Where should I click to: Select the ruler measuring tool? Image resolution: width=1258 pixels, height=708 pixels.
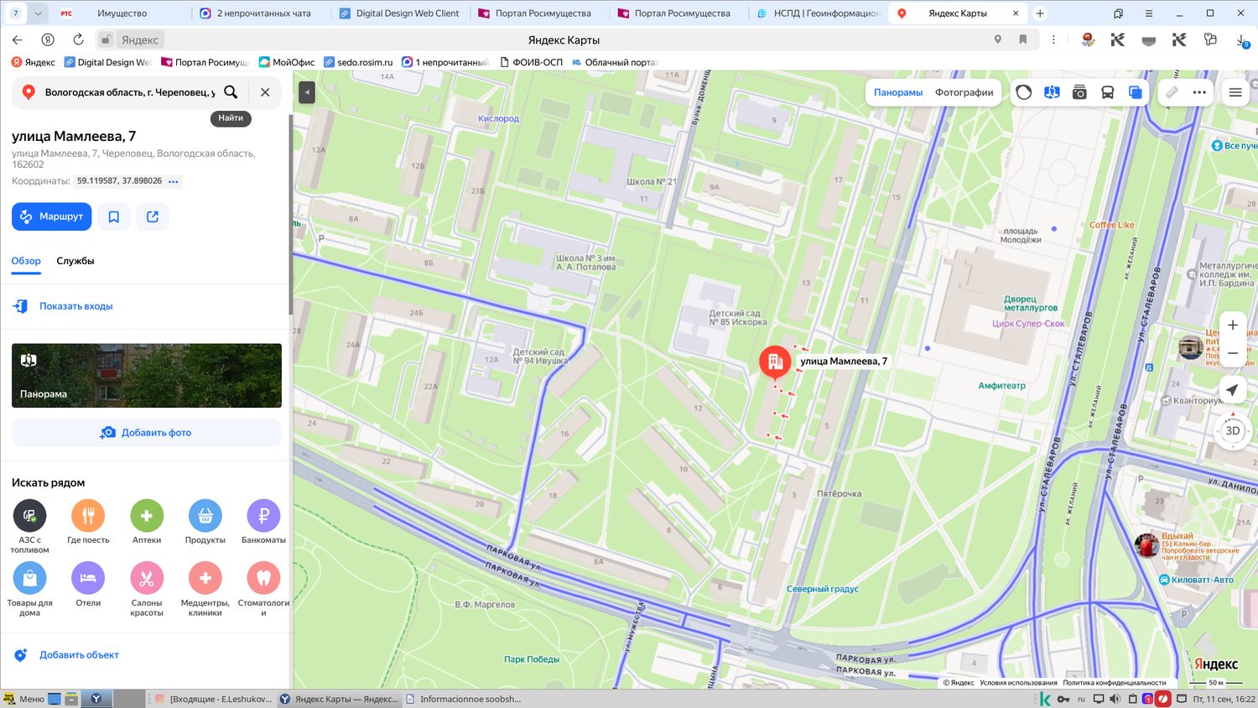coord(1172,92)
